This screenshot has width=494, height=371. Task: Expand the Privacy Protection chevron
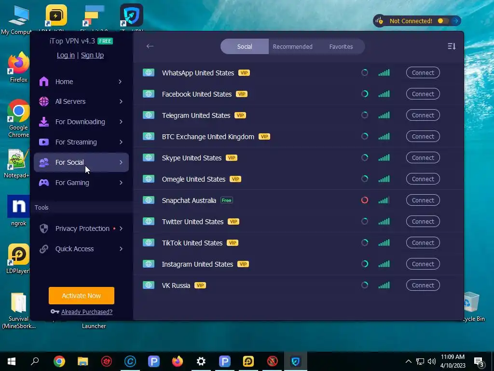click(x=121, y=228)
